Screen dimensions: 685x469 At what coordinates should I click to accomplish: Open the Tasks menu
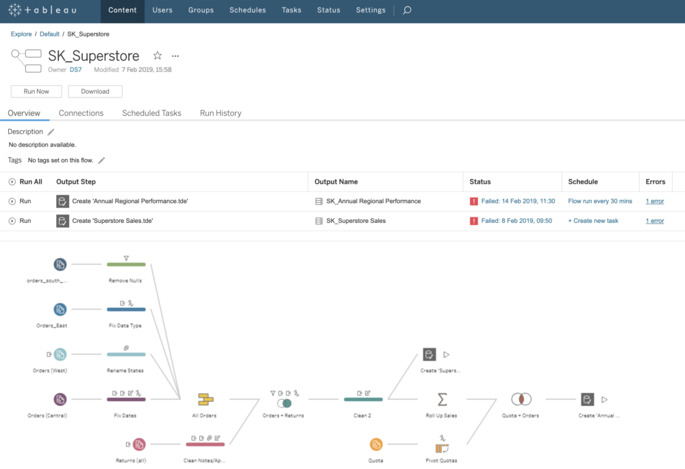[291, 10]
